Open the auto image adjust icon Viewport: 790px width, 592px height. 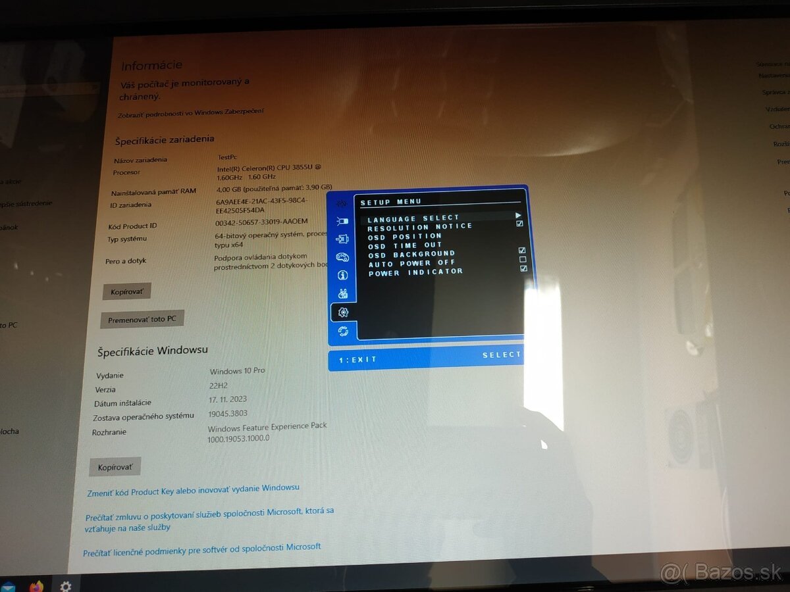(343, 203)
